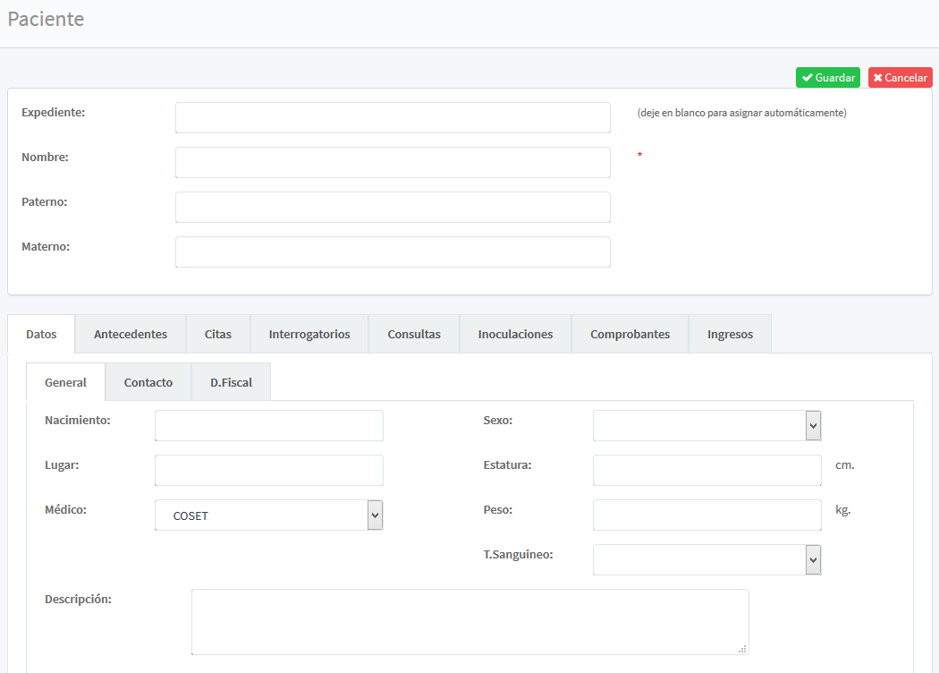Focus the Nombre text field

(393, 162)
